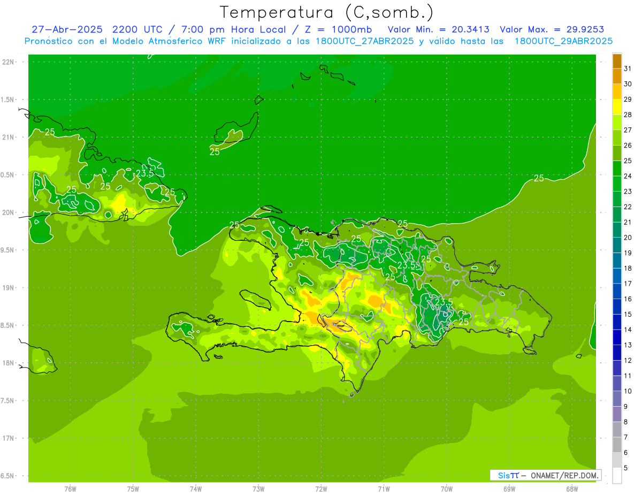Pick the dark blue swatch between 12 and 13
The width and height of the screenshot is (642, 496).
617,353
